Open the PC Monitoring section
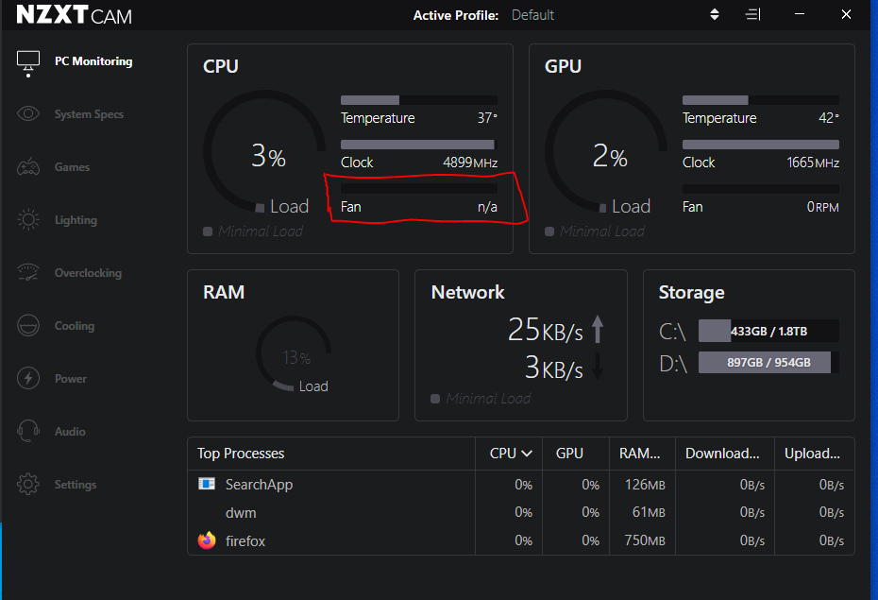The height and width of the screenshot is (600, 878). [x=93, y=61]
